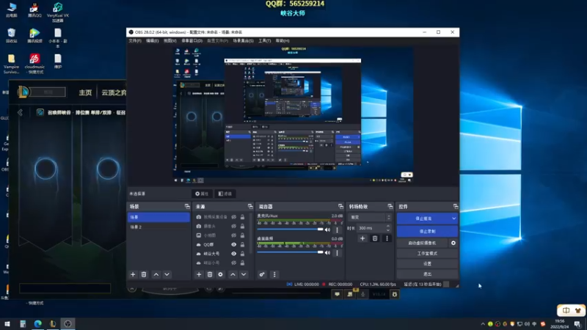The width and height of the screenshot is (587, 330).
Task: Hide the 峡谷大号 source via eye icon
Action: (233, 254)
